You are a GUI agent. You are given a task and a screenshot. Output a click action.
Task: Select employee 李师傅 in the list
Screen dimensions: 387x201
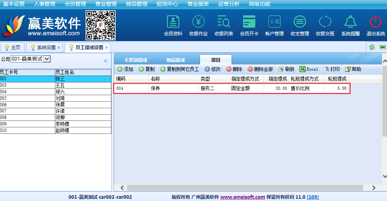63,124
